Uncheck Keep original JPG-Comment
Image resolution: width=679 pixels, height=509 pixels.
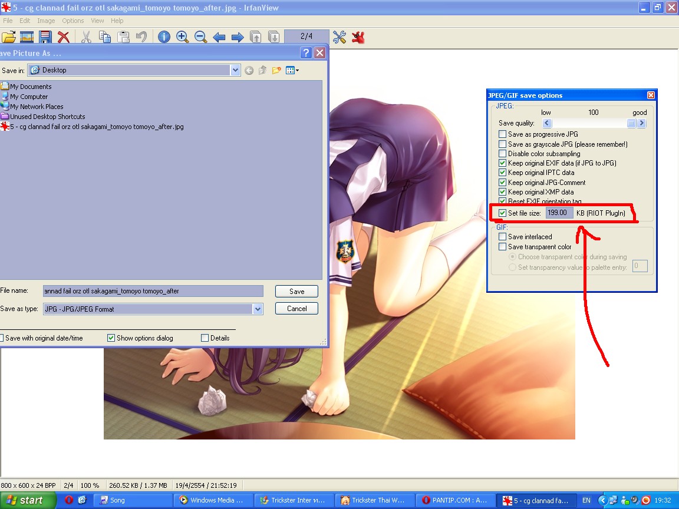pos(502,183)
